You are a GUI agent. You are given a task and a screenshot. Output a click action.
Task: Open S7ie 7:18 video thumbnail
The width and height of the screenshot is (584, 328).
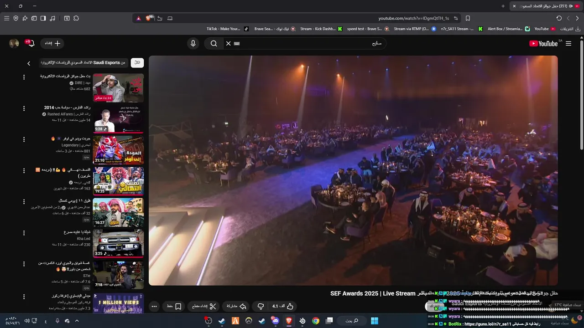click(118, 274)
